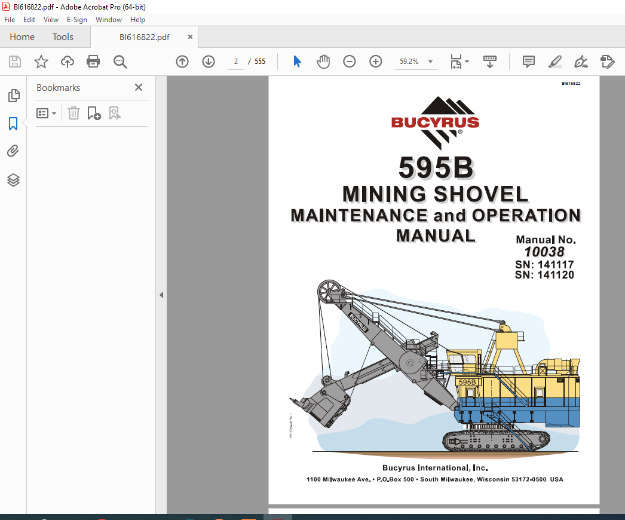The image size is (625, 520).
Task: Click the Manual No. 10038 text
Action: [546, 246]
